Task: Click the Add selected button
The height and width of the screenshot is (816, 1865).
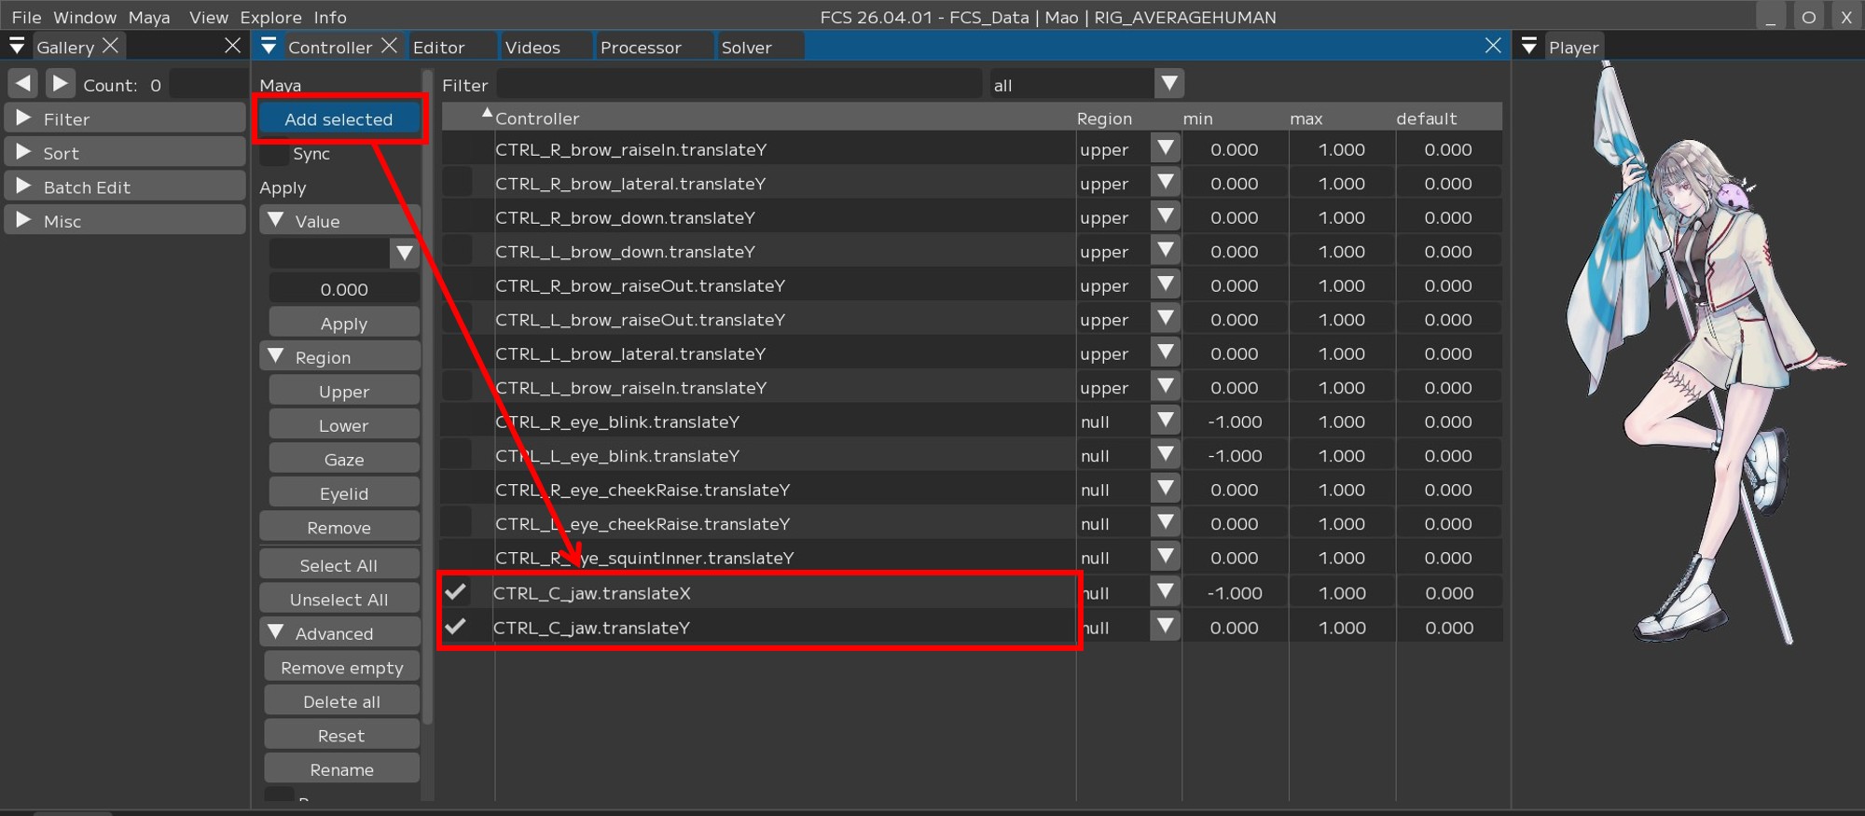Action: 338,119
